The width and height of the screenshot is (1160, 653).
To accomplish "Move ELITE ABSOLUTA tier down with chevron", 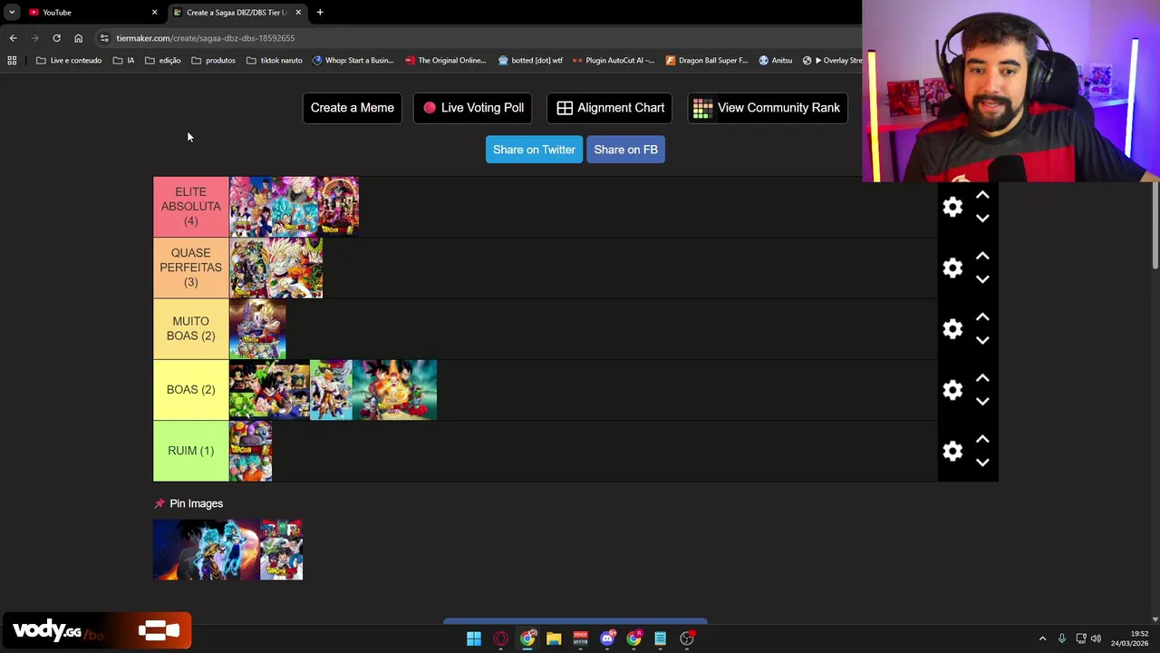I will [982, 219].
